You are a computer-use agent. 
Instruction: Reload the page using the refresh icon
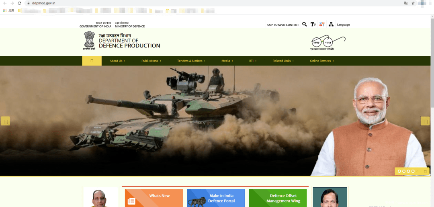[x=19, y=3]
